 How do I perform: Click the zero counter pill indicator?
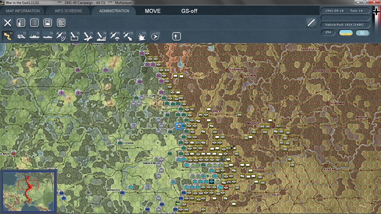(363, 33)
